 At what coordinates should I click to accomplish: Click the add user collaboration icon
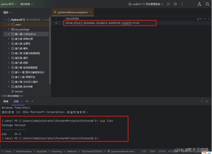click(x=200, y=4)
